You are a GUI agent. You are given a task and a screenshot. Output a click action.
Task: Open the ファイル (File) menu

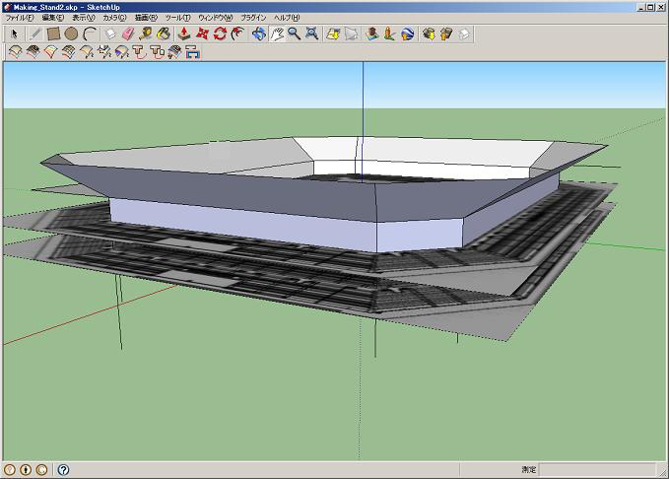(x=20, y=18)
